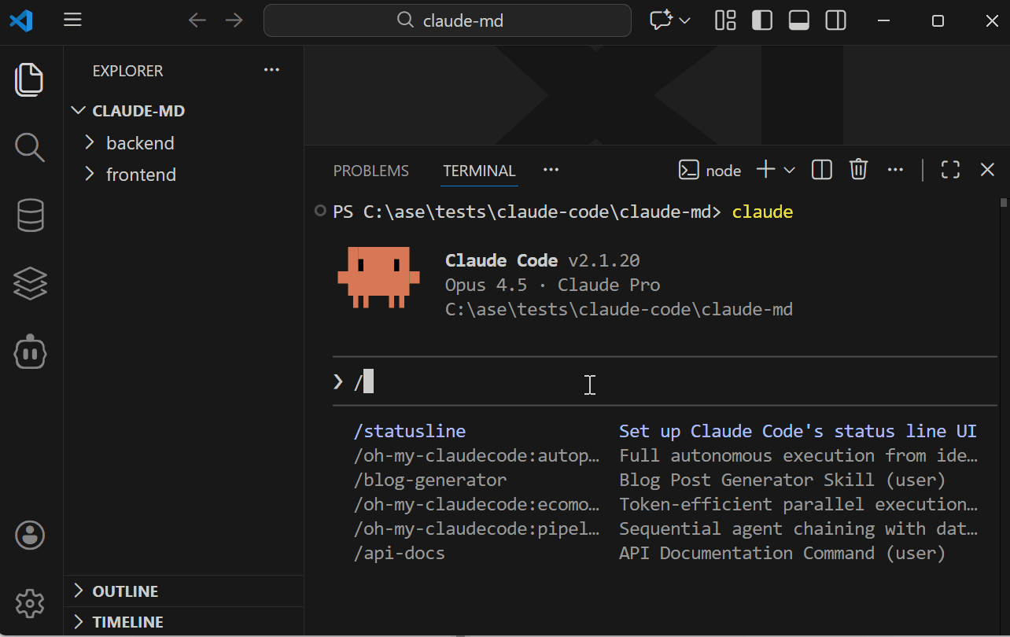Maximize the panel size

pos(950,170)
